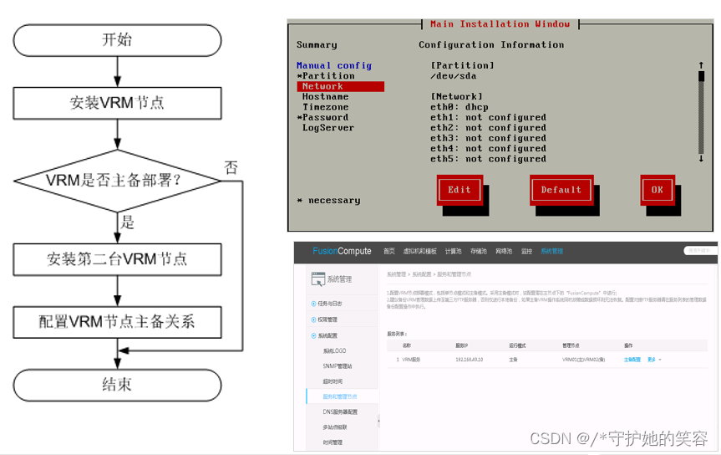Image resolution: width=721 pixels, height=455 pixels.
Task: Expand the 任务与日志 sidebar section
Action: point(327,304)
